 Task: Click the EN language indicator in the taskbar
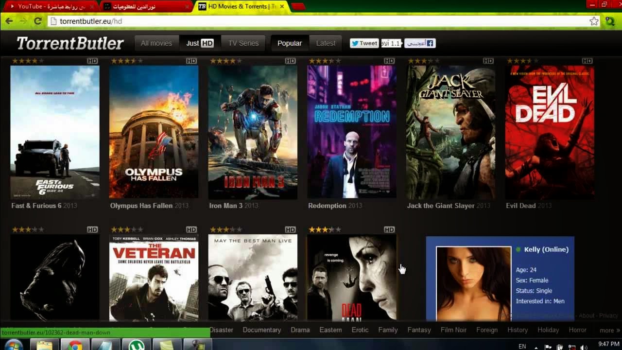[x=522, y=347]
